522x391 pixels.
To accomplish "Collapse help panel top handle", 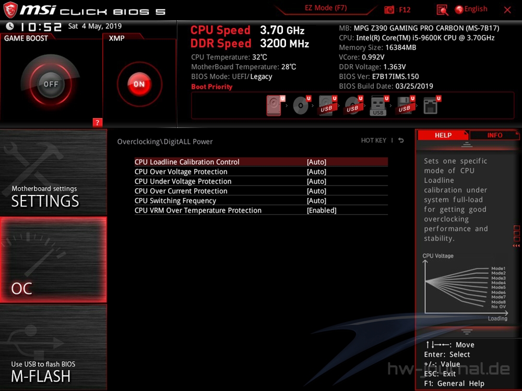I will (x=467, y=144).
